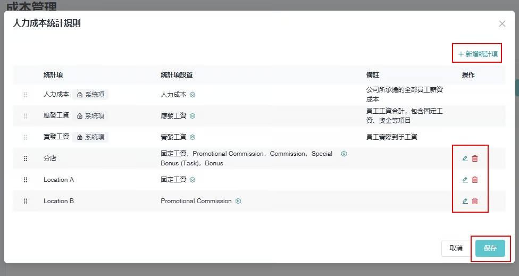Click the drag handle of 分店 row

click(x=25, y=158)
